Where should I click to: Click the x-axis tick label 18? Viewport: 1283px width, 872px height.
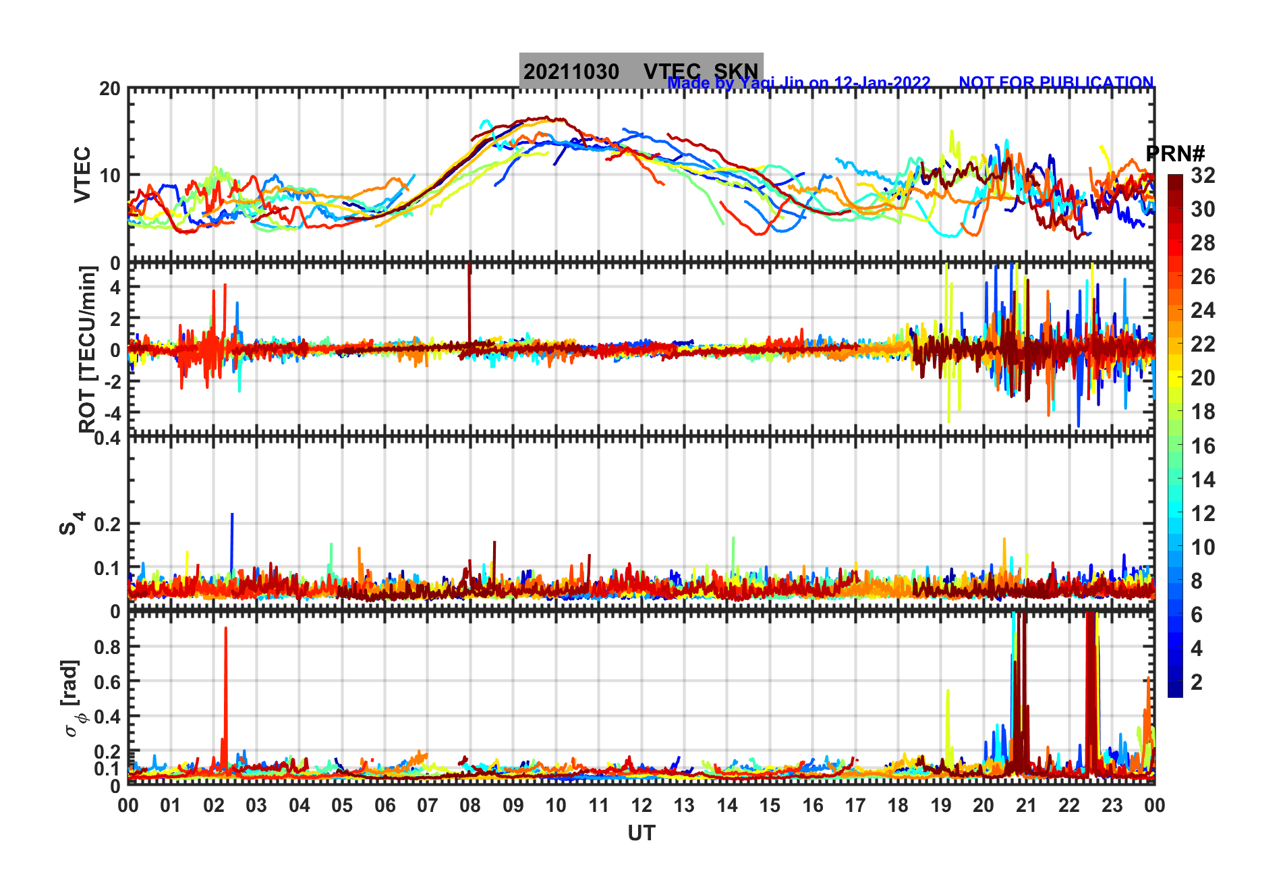coord(898,805)
